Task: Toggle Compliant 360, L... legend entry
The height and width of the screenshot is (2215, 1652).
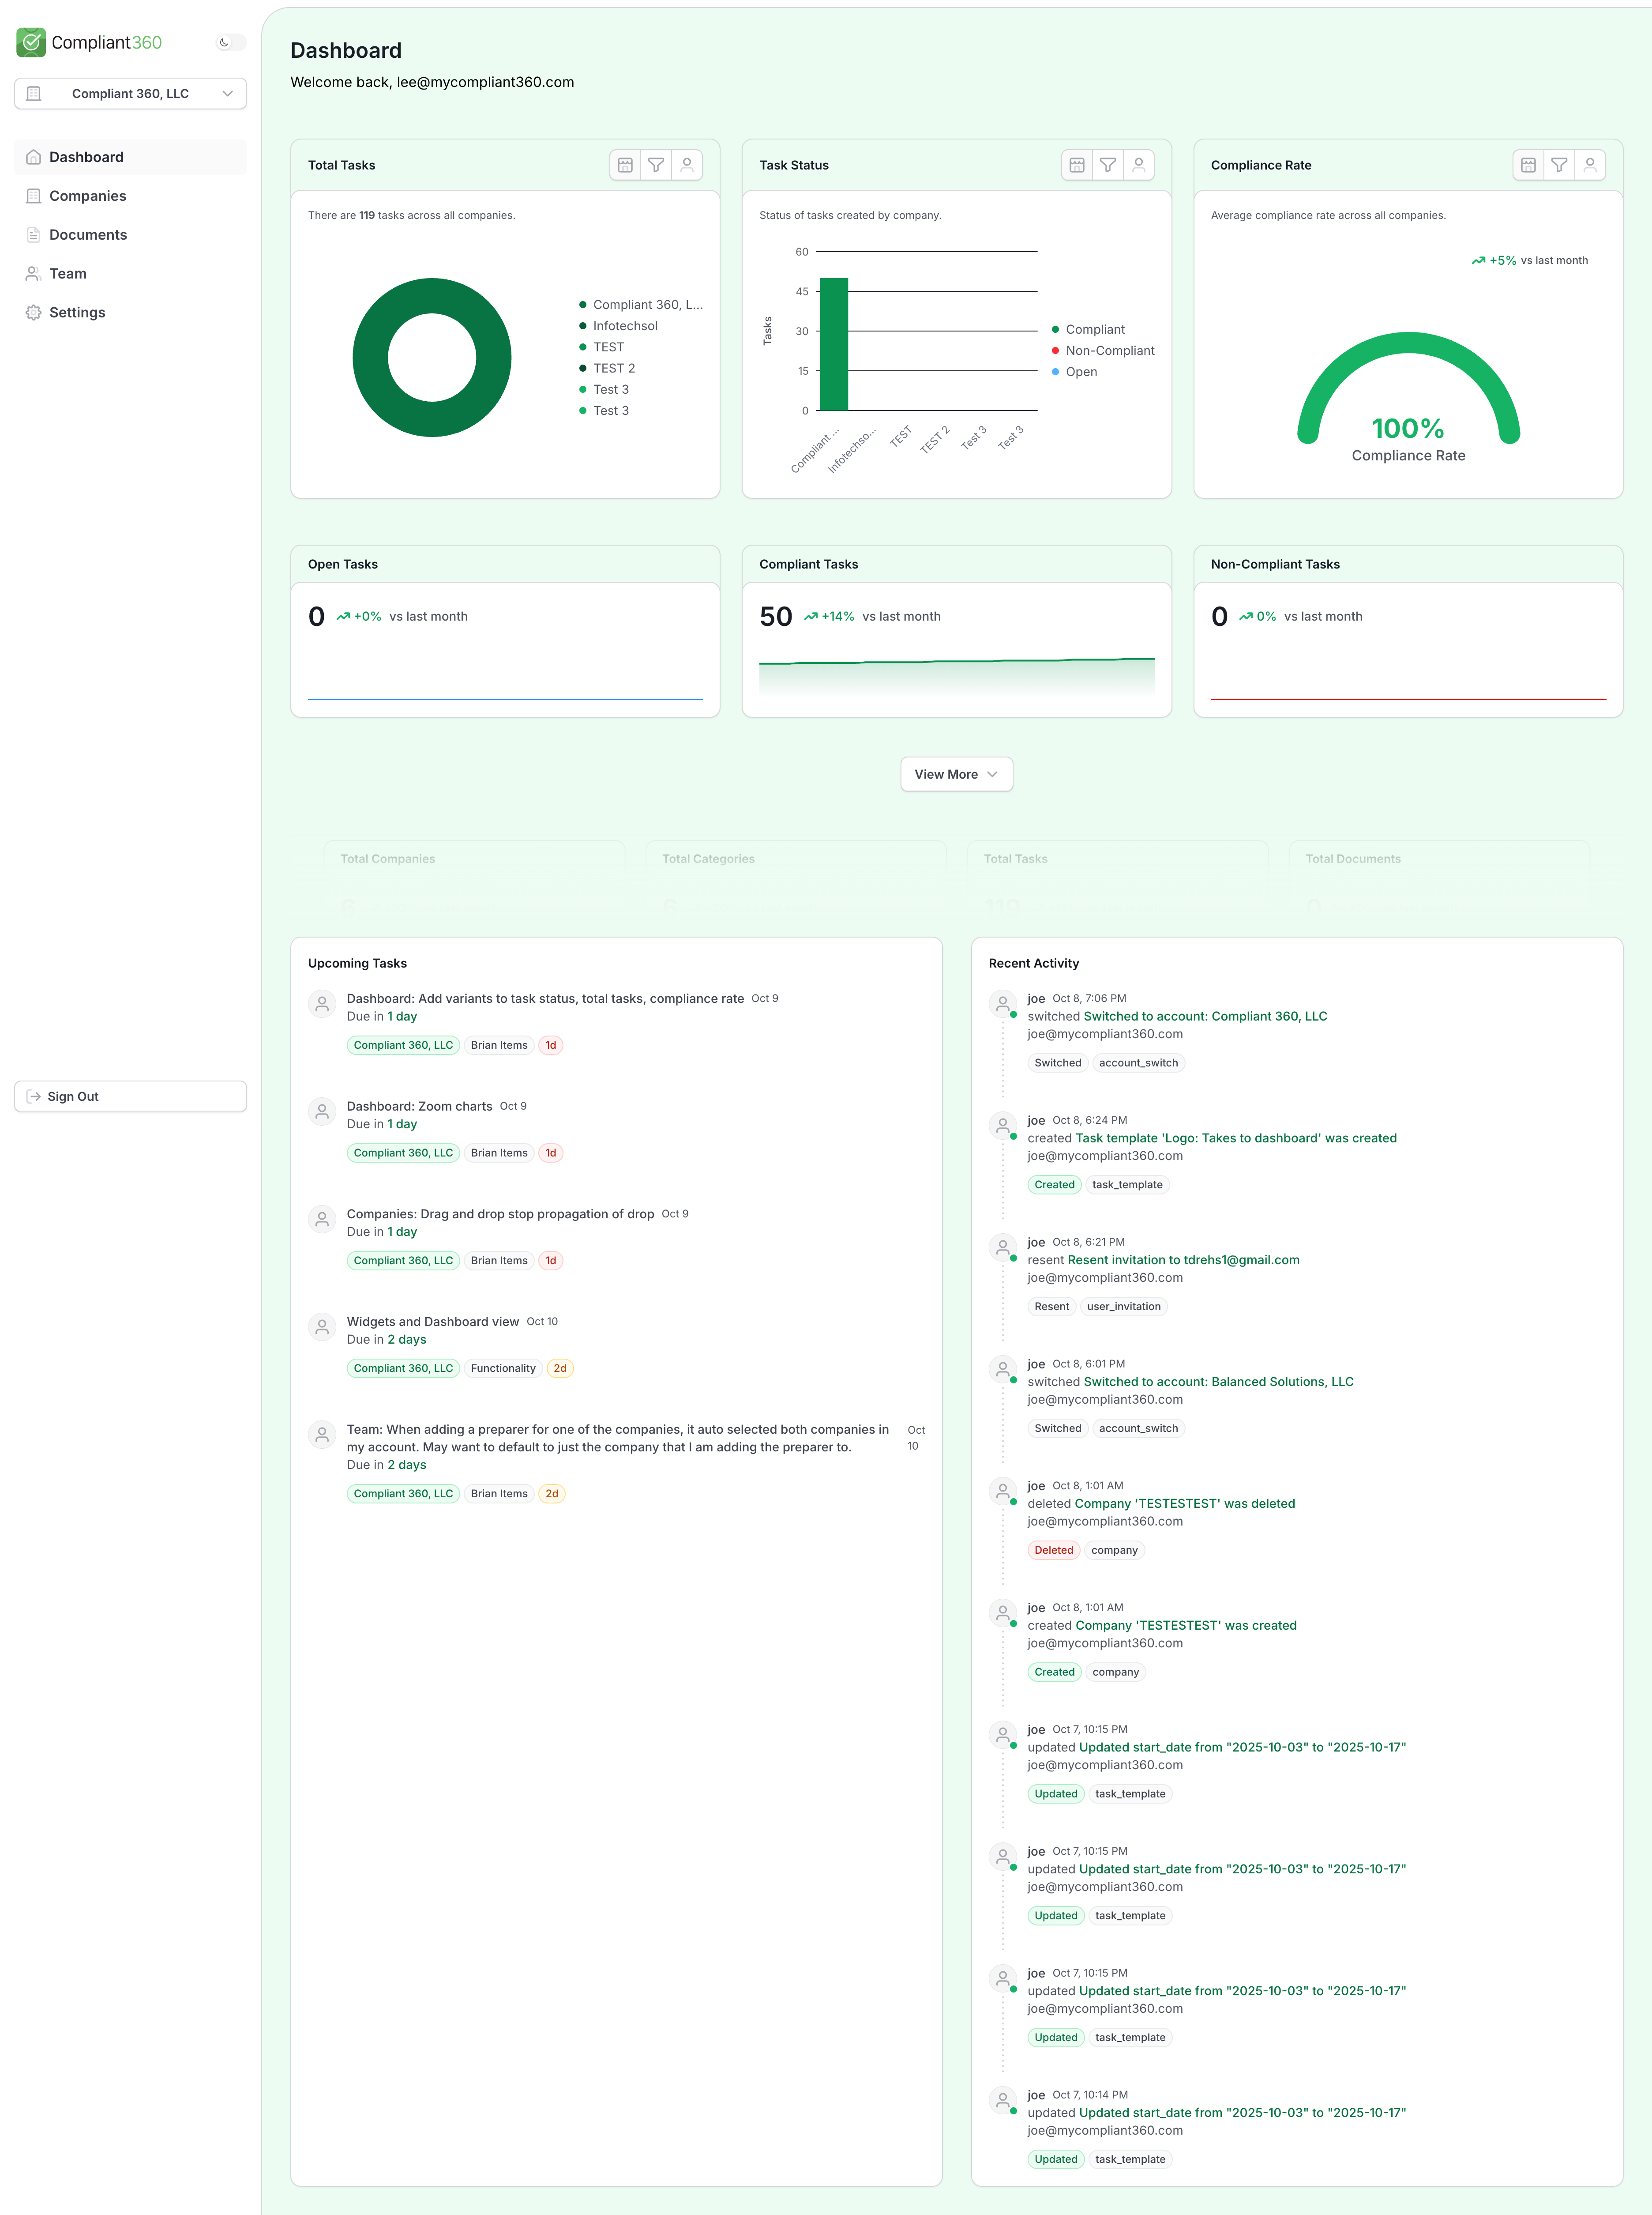Action: click(641, 305)
